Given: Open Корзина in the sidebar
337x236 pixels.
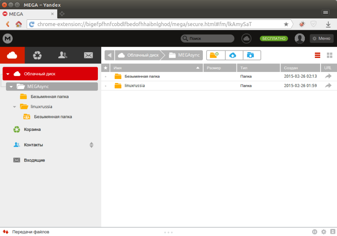Looking at the screenshot, I should click(x=32, y=129).
